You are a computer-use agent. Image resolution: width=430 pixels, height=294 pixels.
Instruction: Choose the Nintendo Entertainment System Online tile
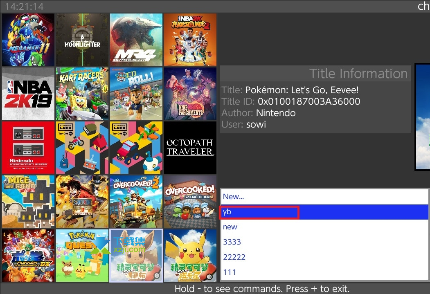(28, 148)
